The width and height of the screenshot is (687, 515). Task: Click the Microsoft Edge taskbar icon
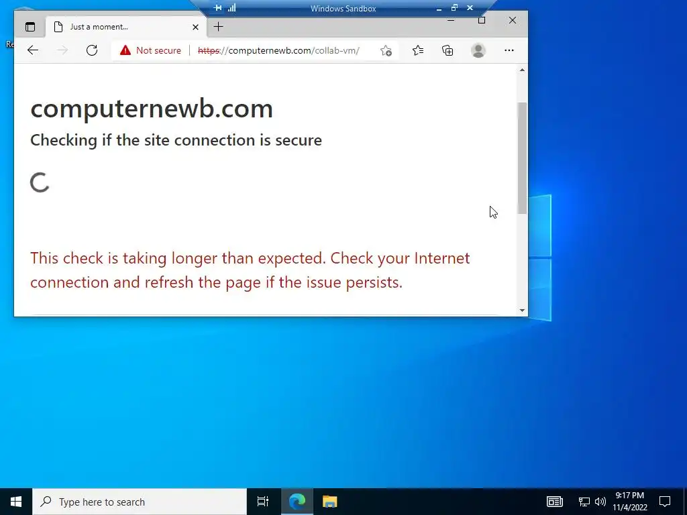point(297,502)
